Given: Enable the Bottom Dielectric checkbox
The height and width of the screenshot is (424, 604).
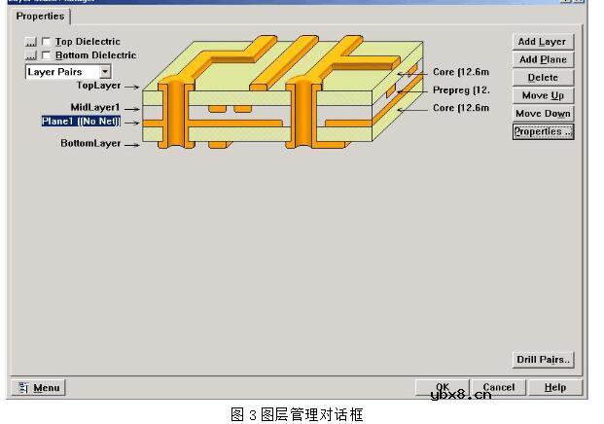Looking at the screenshot, I should pyautogui.click(x=46, y=55).
